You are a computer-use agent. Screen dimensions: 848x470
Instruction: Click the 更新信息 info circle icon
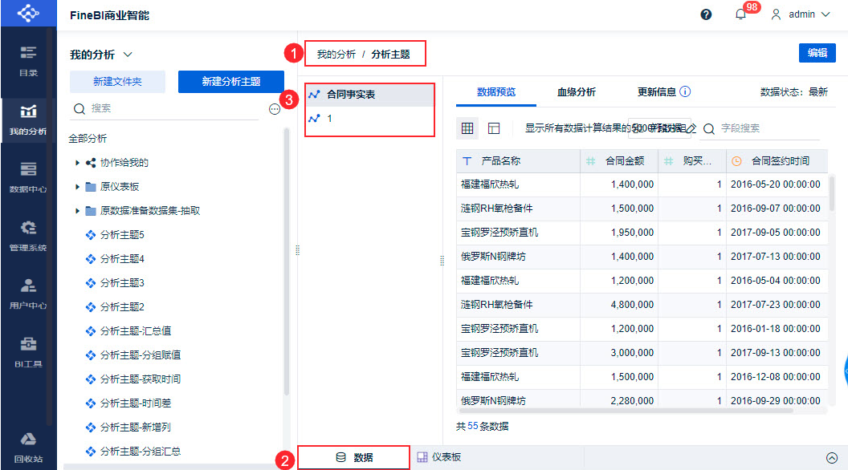click(x=685, y=92)
